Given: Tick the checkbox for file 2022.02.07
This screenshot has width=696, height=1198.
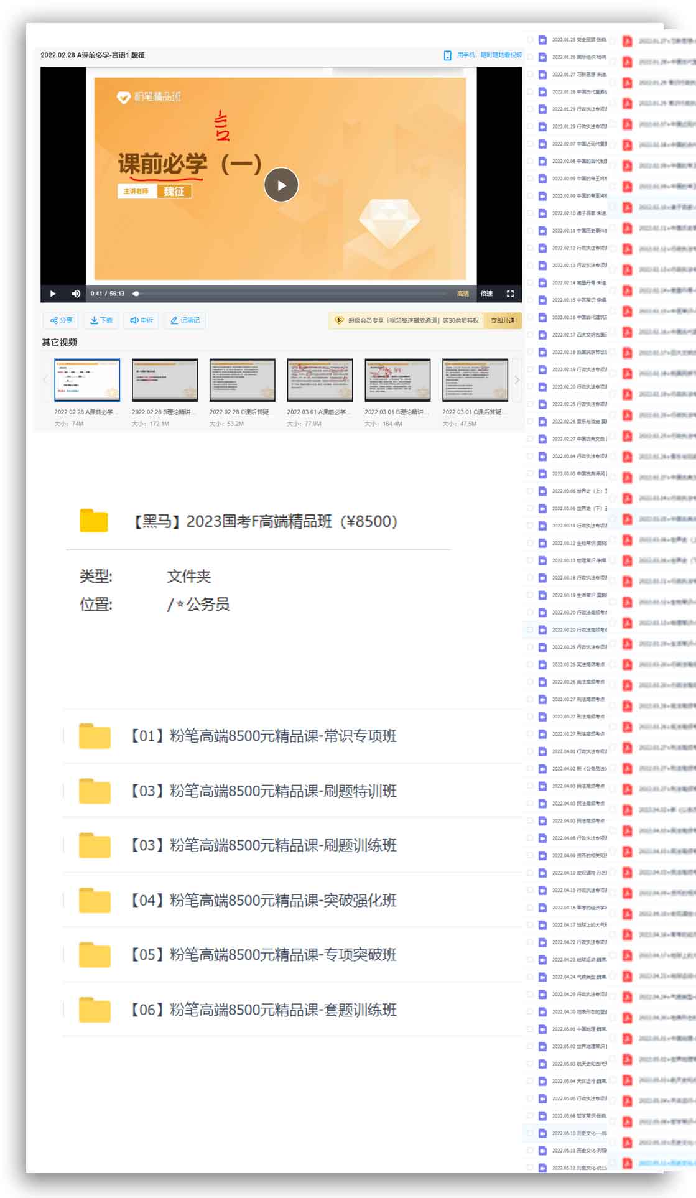Looking at the screenshot, I should pyautogui.click(x=530, y=144).
